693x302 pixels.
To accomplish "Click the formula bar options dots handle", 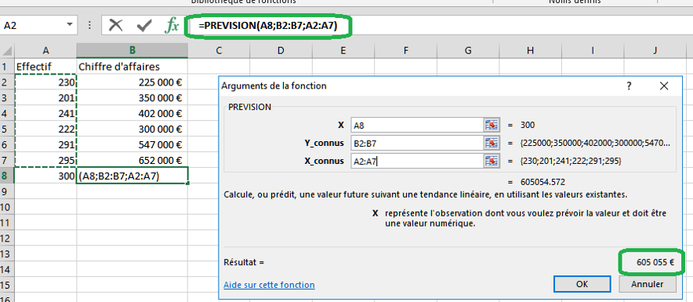I will point(89,25).
